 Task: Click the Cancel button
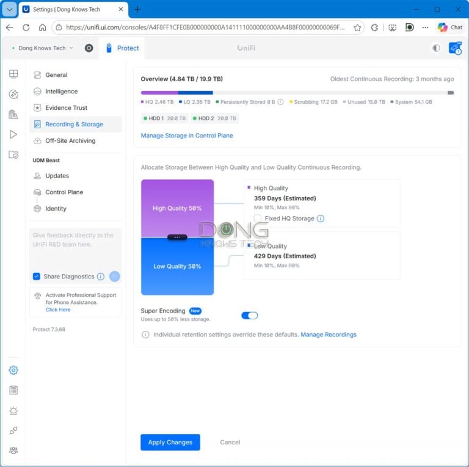pos(230,442)
